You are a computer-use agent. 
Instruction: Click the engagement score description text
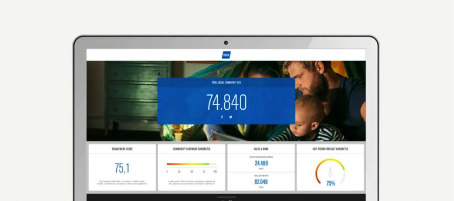pos(122,183)
